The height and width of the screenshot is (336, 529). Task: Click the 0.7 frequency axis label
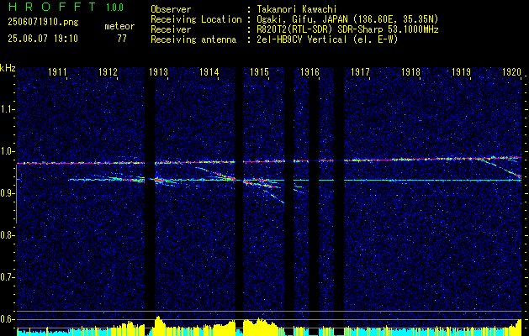[x=7, y=278]
